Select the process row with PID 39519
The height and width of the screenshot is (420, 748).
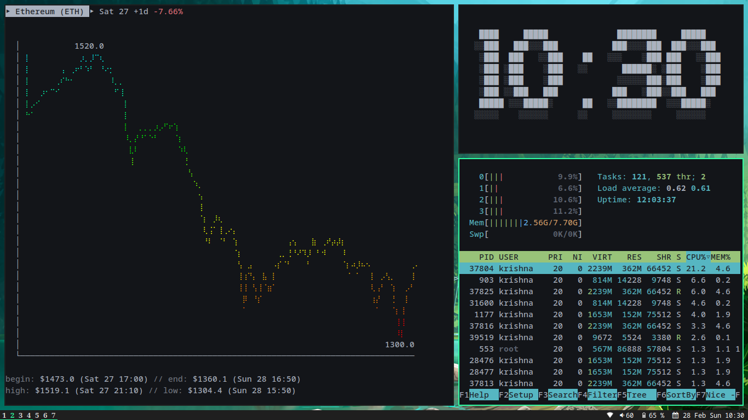[600, 337]
